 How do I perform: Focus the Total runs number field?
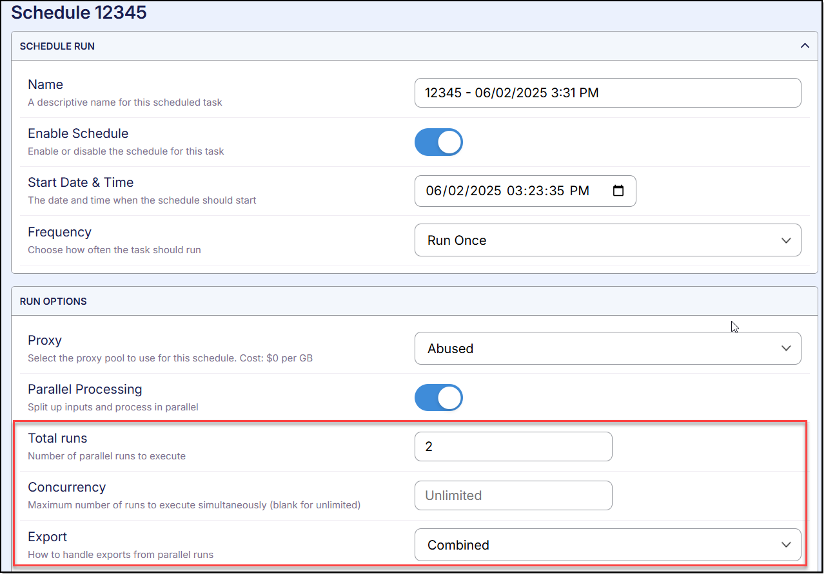click(513, 446)
